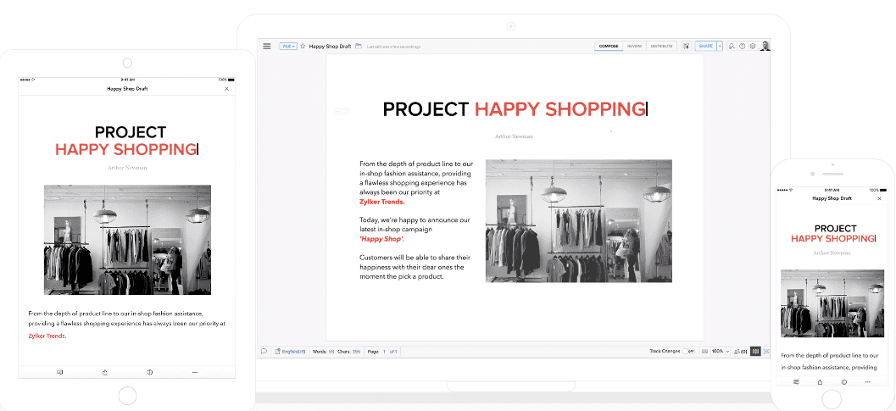The width and height of the screenshot is (896, 411).
Task: Close the Happy Shop Draft on the tablet
Action: 226,88
